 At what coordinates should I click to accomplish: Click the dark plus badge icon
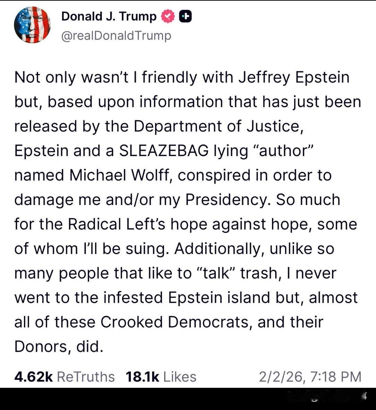pyautogui.click(x=185, y=17)
